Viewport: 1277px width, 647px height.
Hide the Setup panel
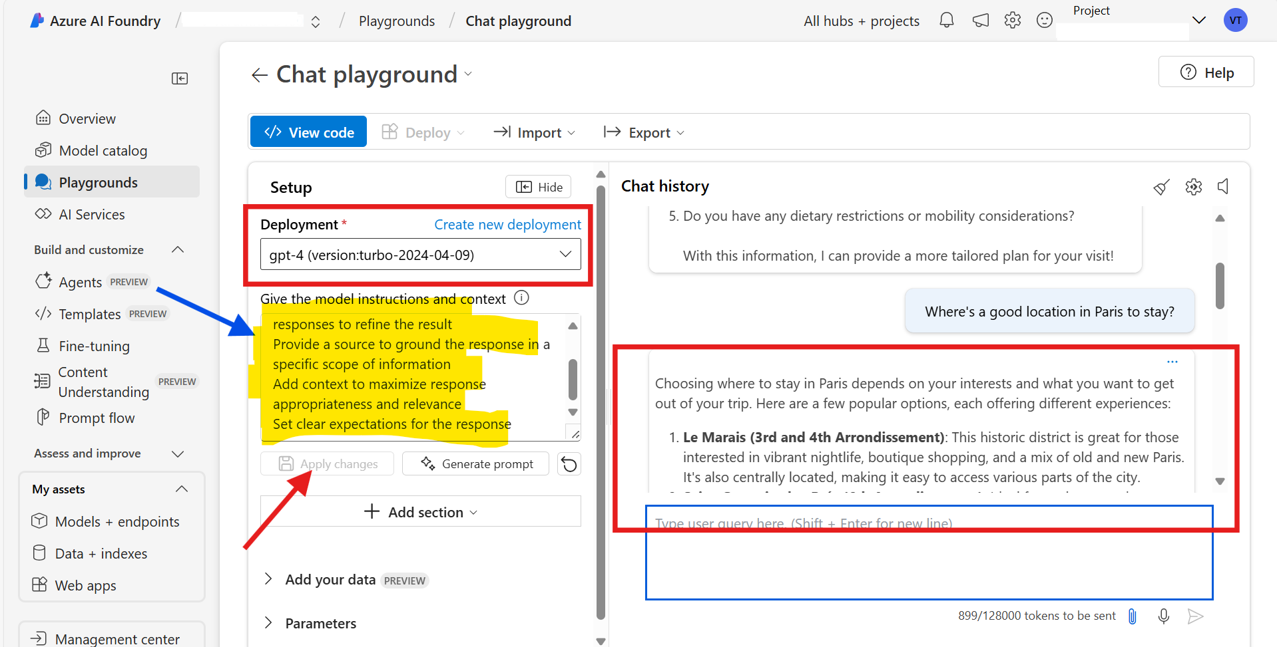537,186
